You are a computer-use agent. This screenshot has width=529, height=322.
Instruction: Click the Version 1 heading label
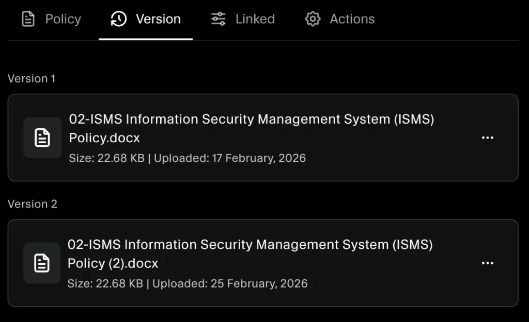click(x=32, y=78)
